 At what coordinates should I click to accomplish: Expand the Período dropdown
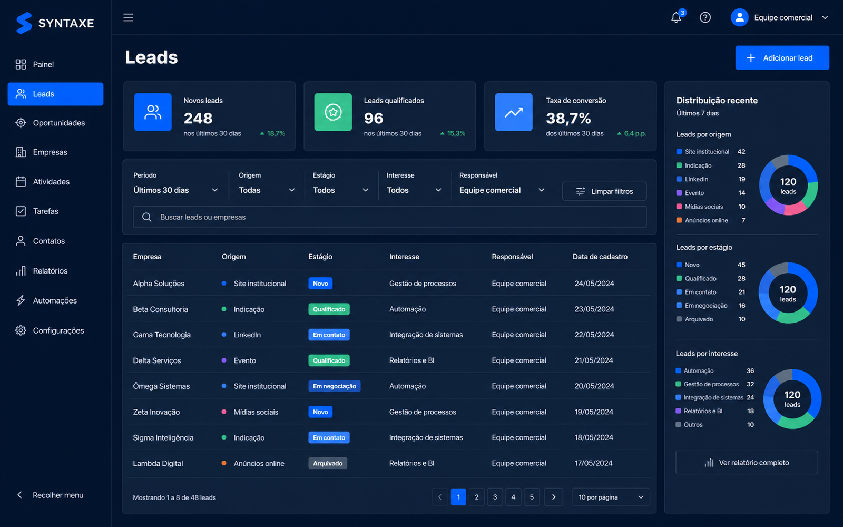click(175, 190)
